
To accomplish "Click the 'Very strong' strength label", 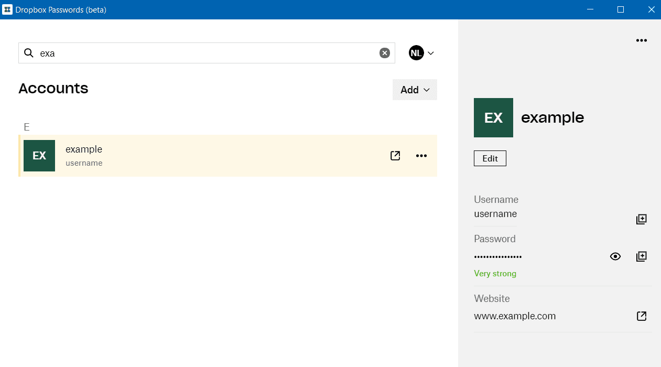I will click(495, 274).
